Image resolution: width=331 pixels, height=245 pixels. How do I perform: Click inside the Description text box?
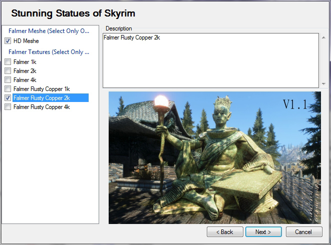(x=211, y=60)
